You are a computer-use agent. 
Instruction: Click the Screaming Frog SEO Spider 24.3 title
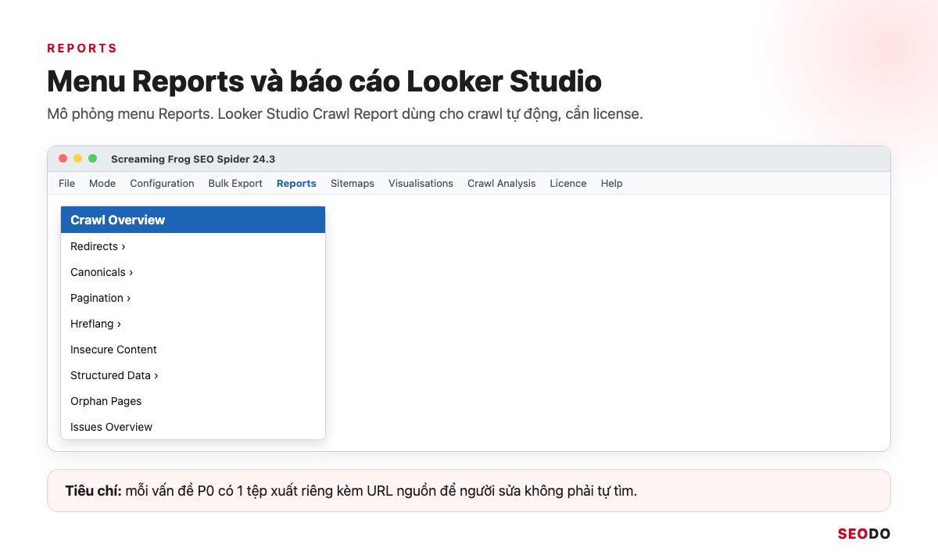[x=193, y=159]
